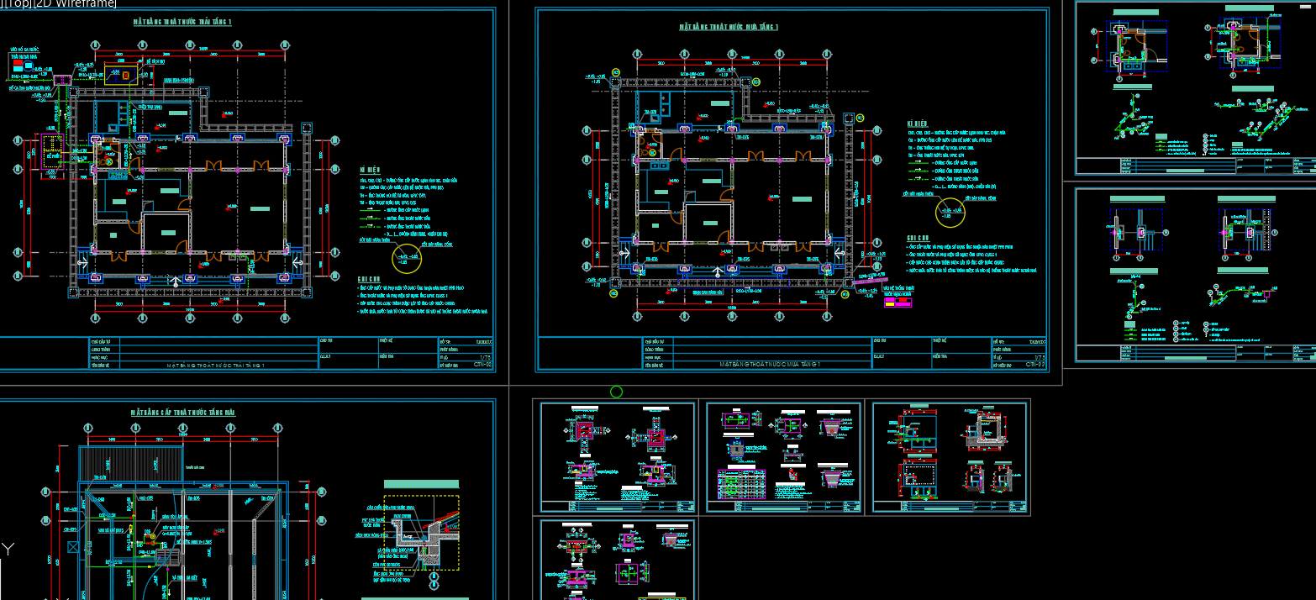
Task: Open the Top view control menu
Action: click(17, 4)
